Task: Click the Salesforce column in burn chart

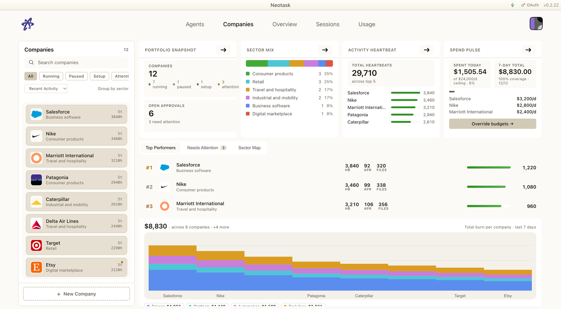Action: tap(173, 268)
